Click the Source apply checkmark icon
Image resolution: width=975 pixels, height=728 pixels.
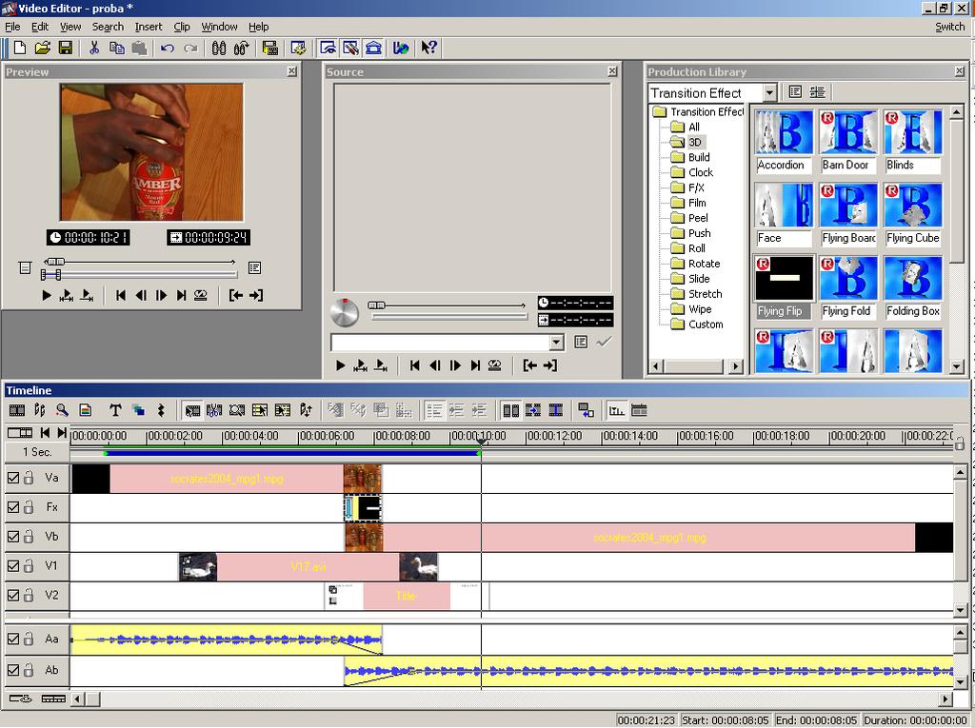coord(604,342)
